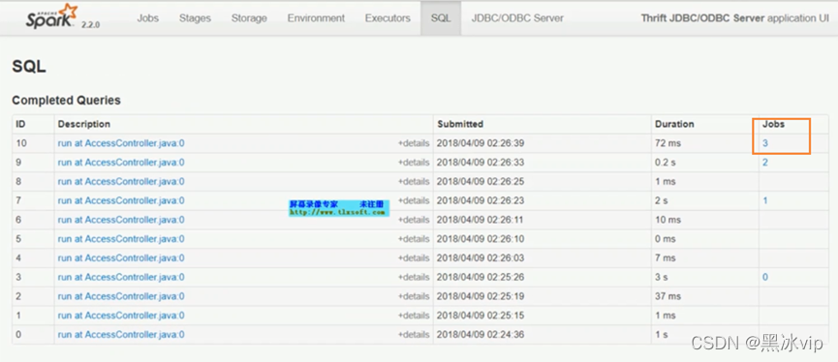Viewport: 838px width, 362px height.
Task: Open the JDBC/ODBC Server tab
Action: [517, 18]
